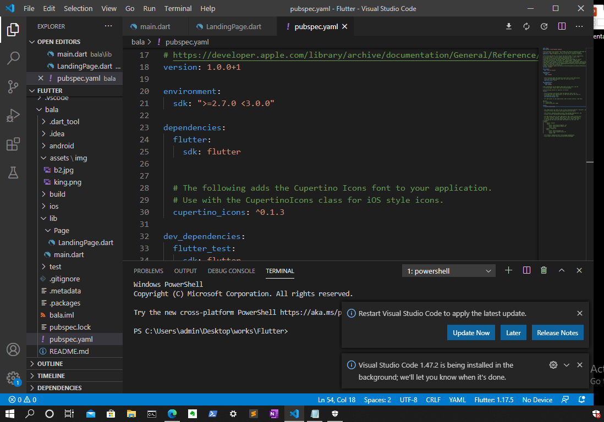The height and width of the screenshot is (422, 604).
Task: Dismiss the Restart Visual Studio Code notification
Action: pos(579,313)
